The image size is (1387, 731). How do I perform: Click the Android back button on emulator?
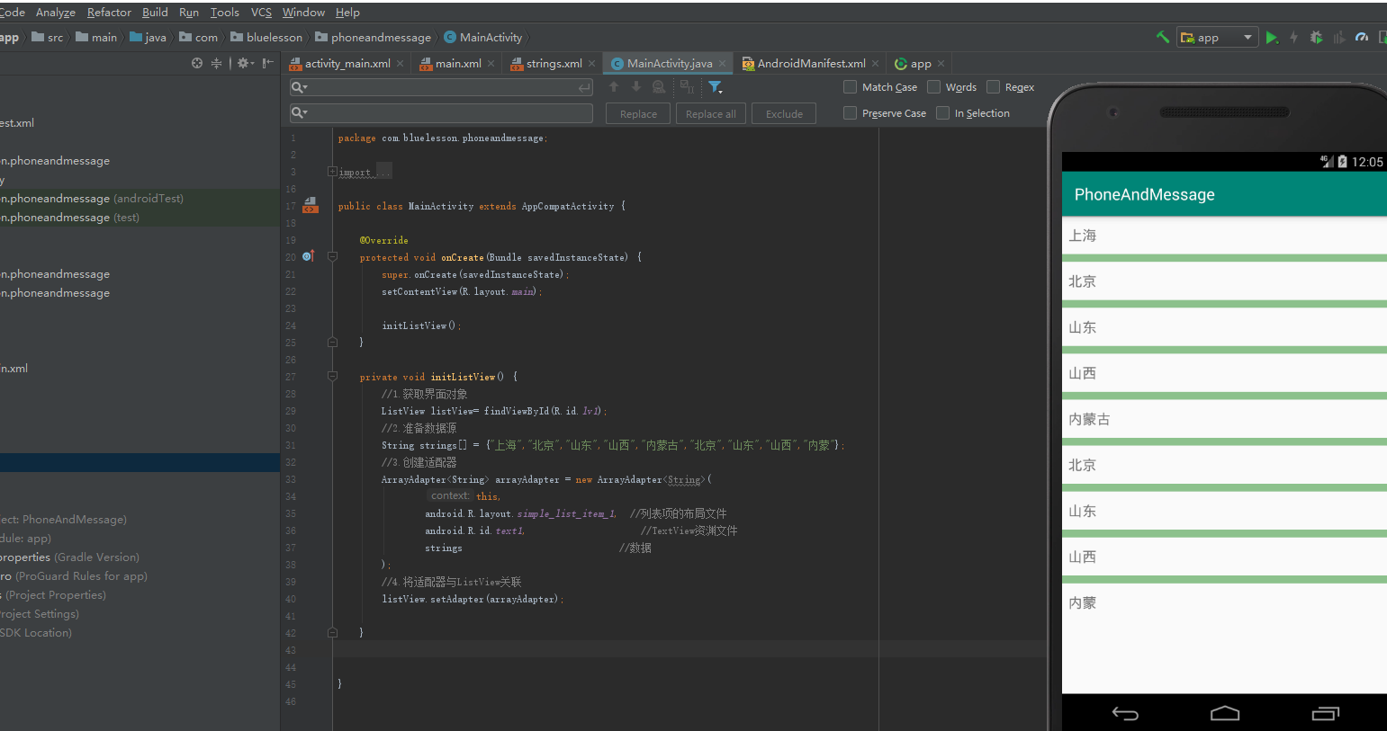(1125, 714)
